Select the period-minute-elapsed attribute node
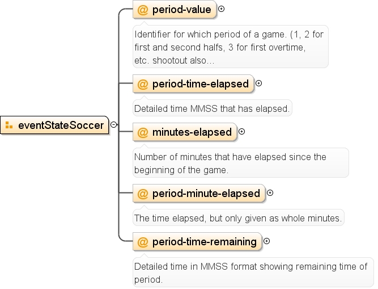 click(199, 194)
